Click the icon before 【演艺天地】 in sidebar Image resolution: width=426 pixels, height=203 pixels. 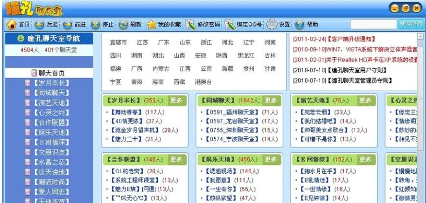(x=28, y=102)
